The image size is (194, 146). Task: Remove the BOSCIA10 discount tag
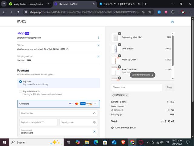[x=127, y=95]
